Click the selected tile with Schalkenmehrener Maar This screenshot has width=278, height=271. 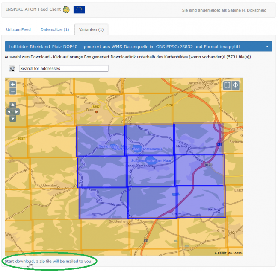point(151,171)
